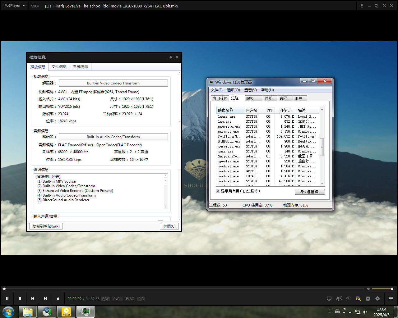Open the browser icon on the taskbar

click(x=47, y=312)
